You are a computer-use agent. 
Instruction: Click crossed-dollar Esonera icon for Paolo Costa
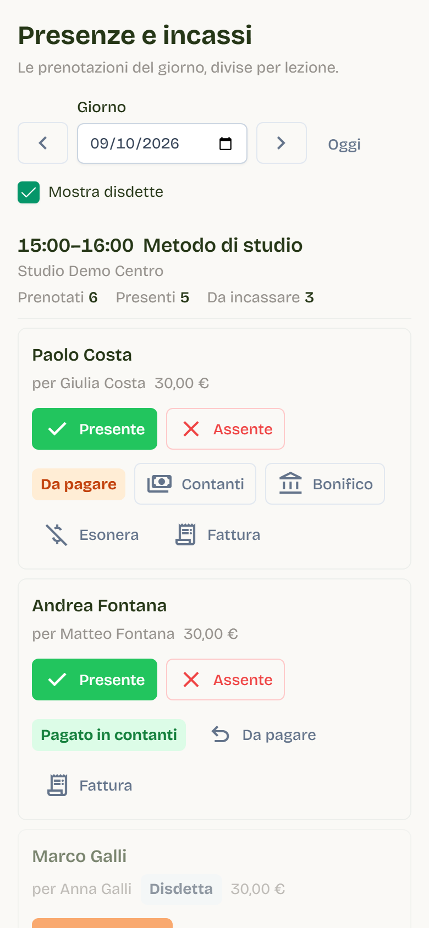click(56, 534)
